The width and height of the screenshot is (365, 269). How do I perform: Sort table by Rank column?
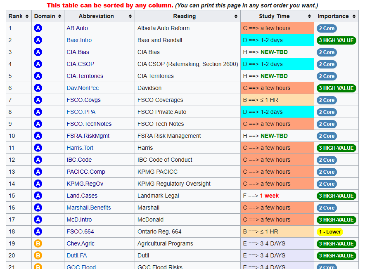click(19, 16)
